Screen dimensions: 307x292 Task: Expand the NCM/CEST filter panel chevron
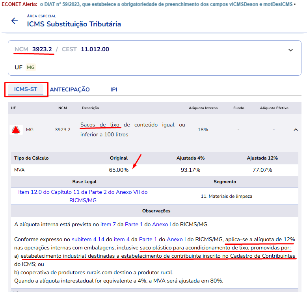tap(290, 50)
